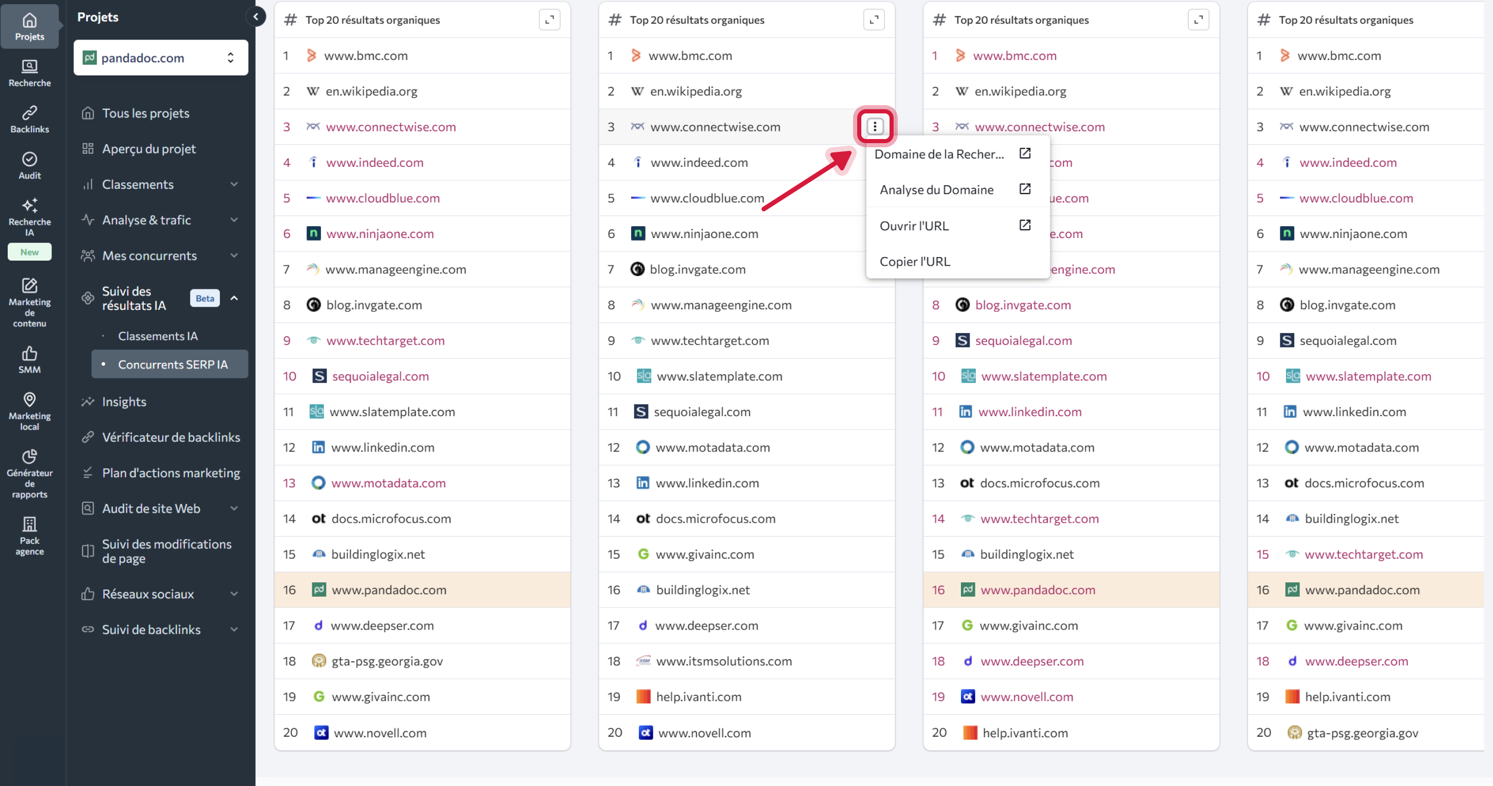This screenshot has width=1493, height=786.
Task: Click buildinglogix.net at rank 14 in fourth table
Action: pos(1352,519)
